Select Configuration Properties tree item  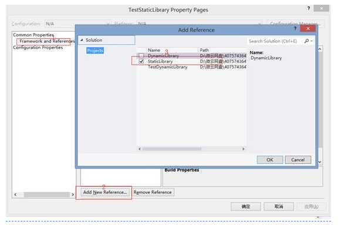38,48
